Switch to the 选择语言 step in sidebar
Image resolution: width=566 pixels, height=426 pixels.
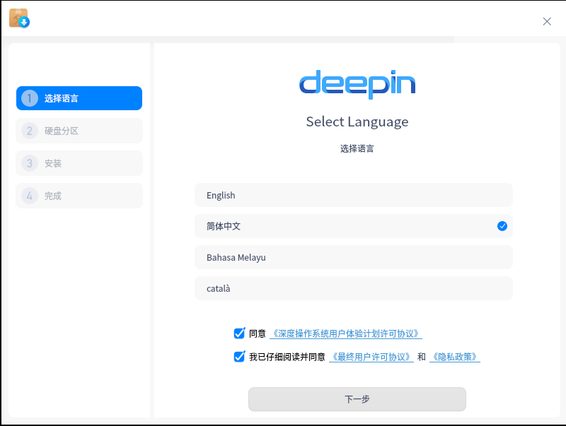point(79,98)
